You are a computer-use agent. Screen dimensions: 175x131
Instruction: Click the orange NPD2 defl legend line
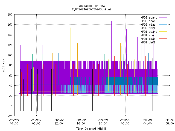click(x=163, y=28)
